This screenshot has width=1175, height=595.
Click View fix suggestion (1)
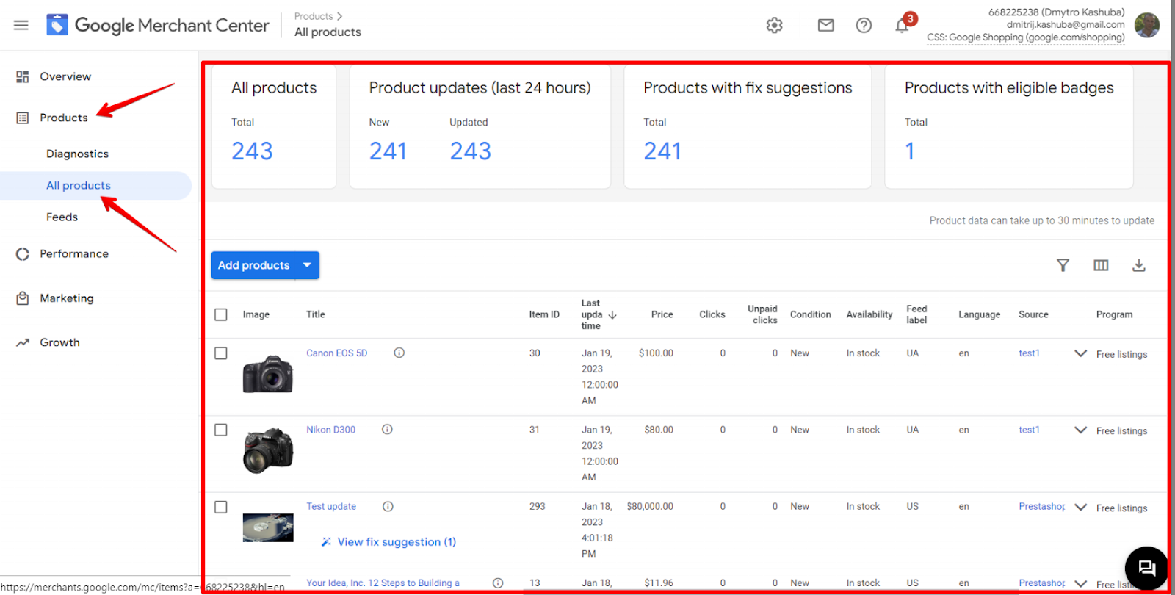coord(397,542)
